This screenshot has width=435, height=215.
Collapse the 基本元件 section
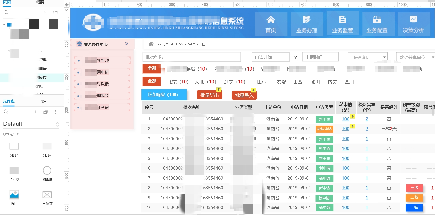click(x=11, y=134)
